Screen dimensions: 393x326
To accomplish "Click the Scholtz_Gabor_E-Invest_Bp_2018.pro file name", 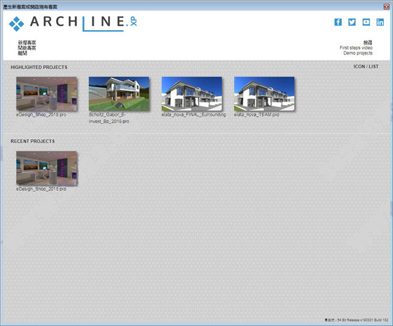I will (x=109, y=118).
